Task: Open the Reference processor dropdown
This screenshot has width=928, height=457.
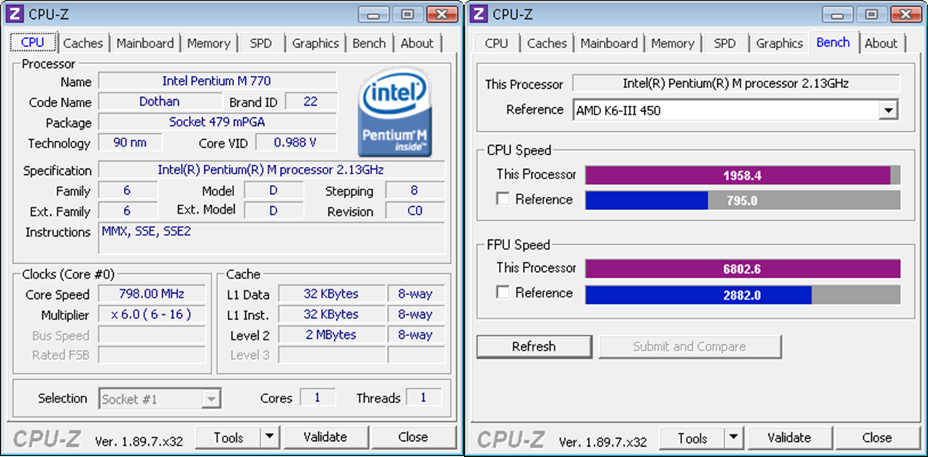Action: tap(888, 111)
